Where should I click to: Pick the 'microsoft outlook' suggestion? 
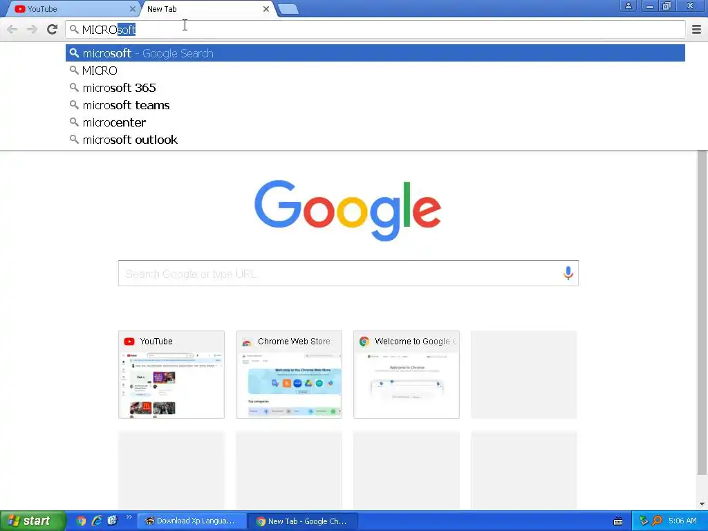pos(375,140)
